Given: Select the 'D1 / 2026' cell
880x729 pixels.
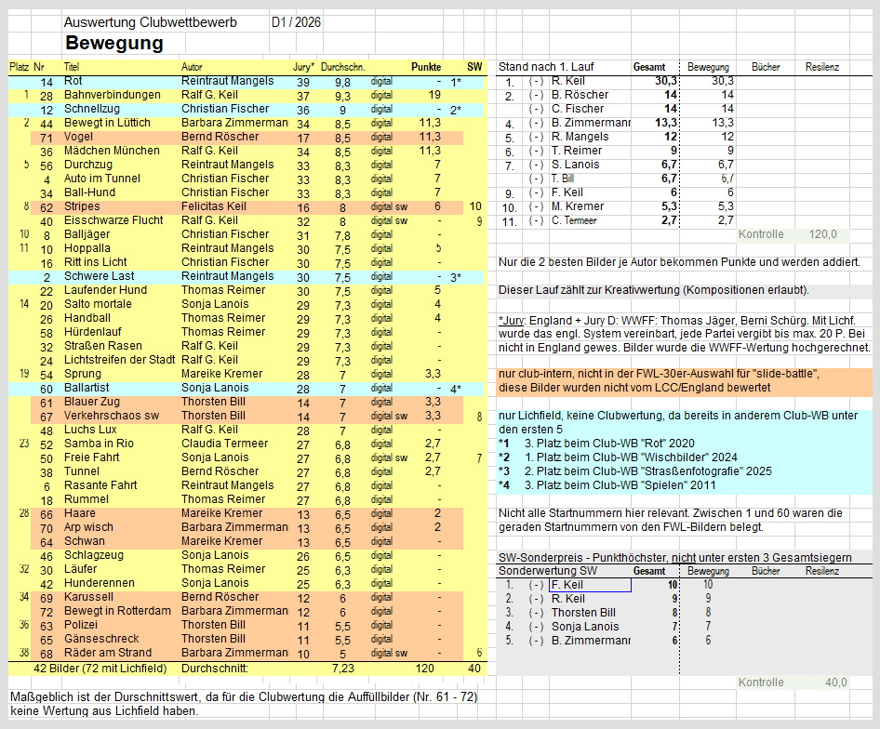Looking at the screenshot, I should point(296,22).
